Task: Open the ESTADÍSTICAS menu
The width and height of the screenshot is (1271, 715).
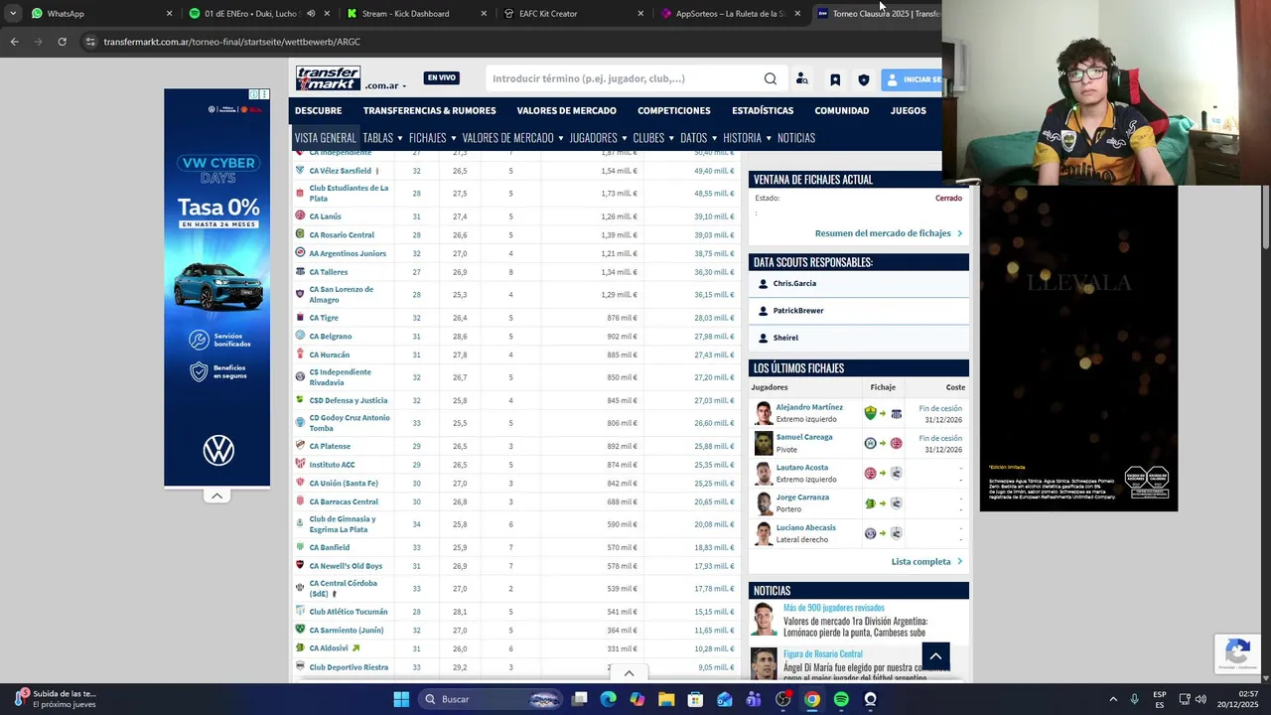Action: [763, 110]
